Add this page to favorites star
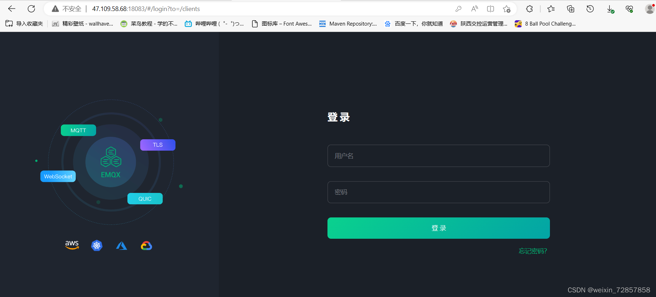The width and height of the screenshot is (656, 297). click(507, 9)
